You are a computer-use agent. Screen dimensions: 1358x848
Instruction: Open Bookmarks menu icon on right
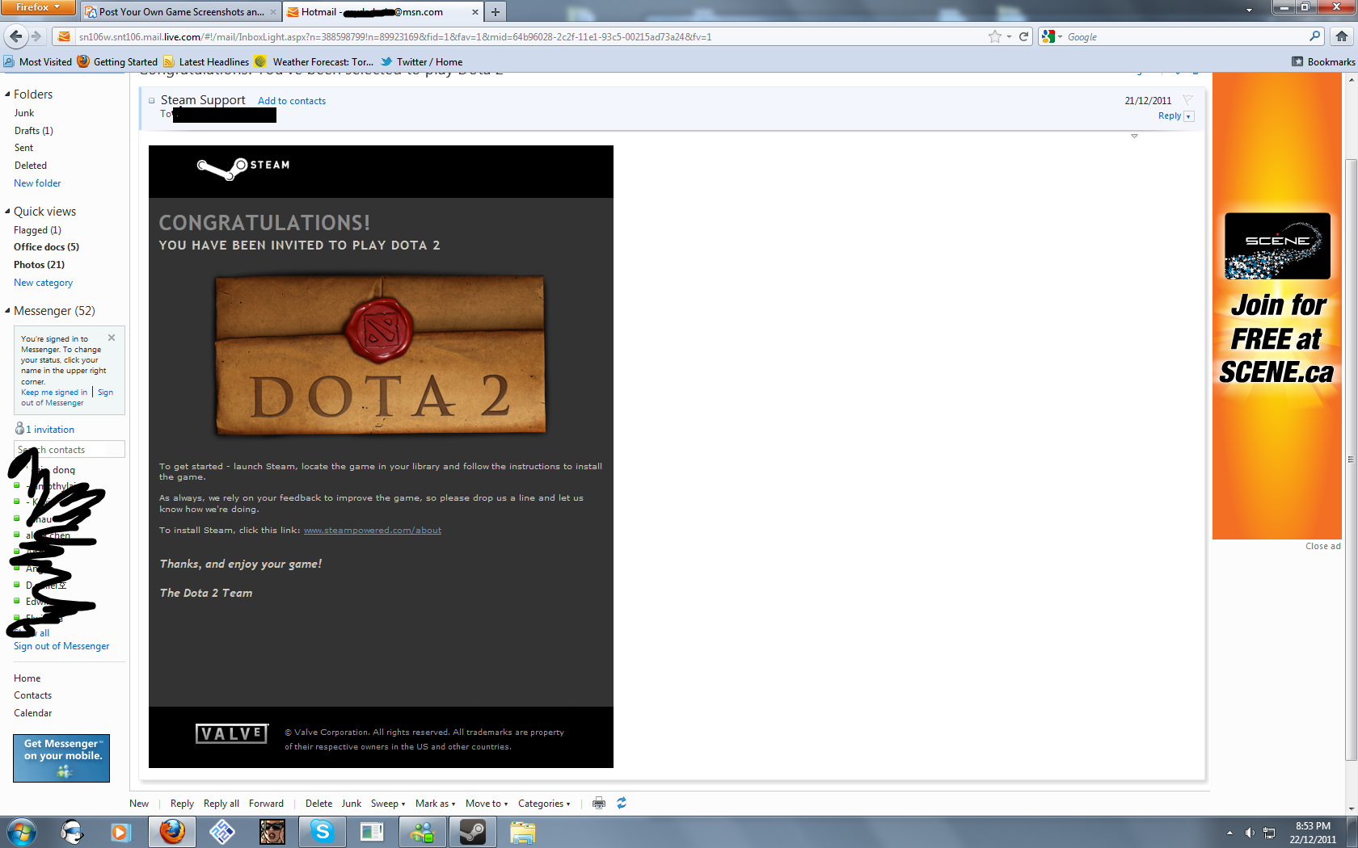1297,61
